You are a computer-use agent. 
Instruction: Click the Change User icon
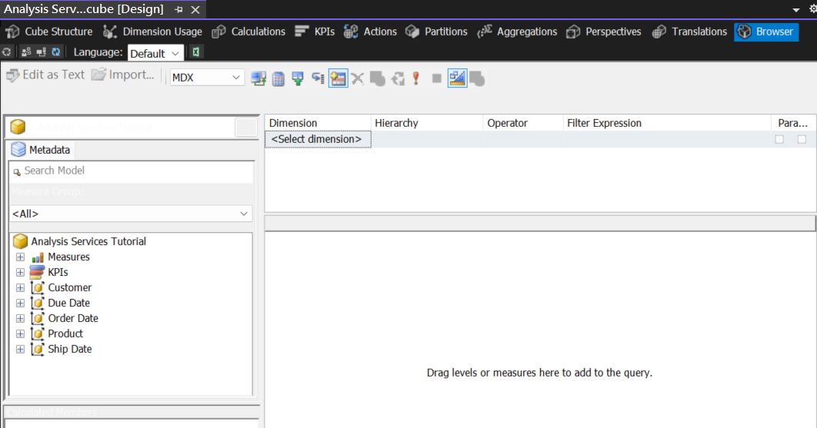click(x=26, y=52)
